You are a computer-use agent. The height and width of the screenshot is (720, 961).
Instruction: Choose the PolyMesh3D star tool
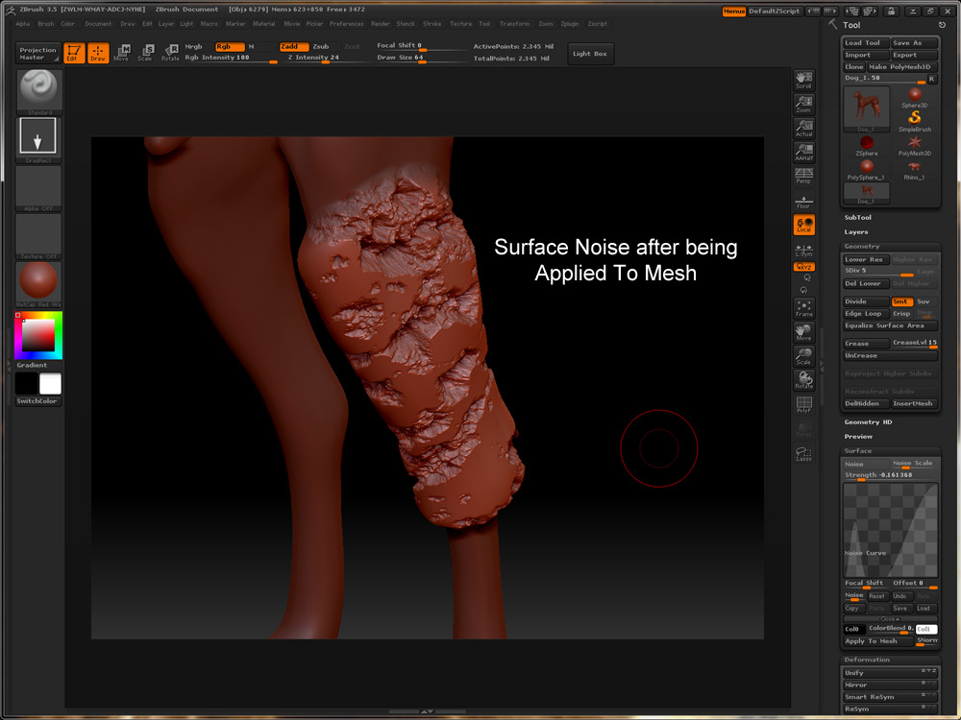pyautogui.click(x=914, y=144)
